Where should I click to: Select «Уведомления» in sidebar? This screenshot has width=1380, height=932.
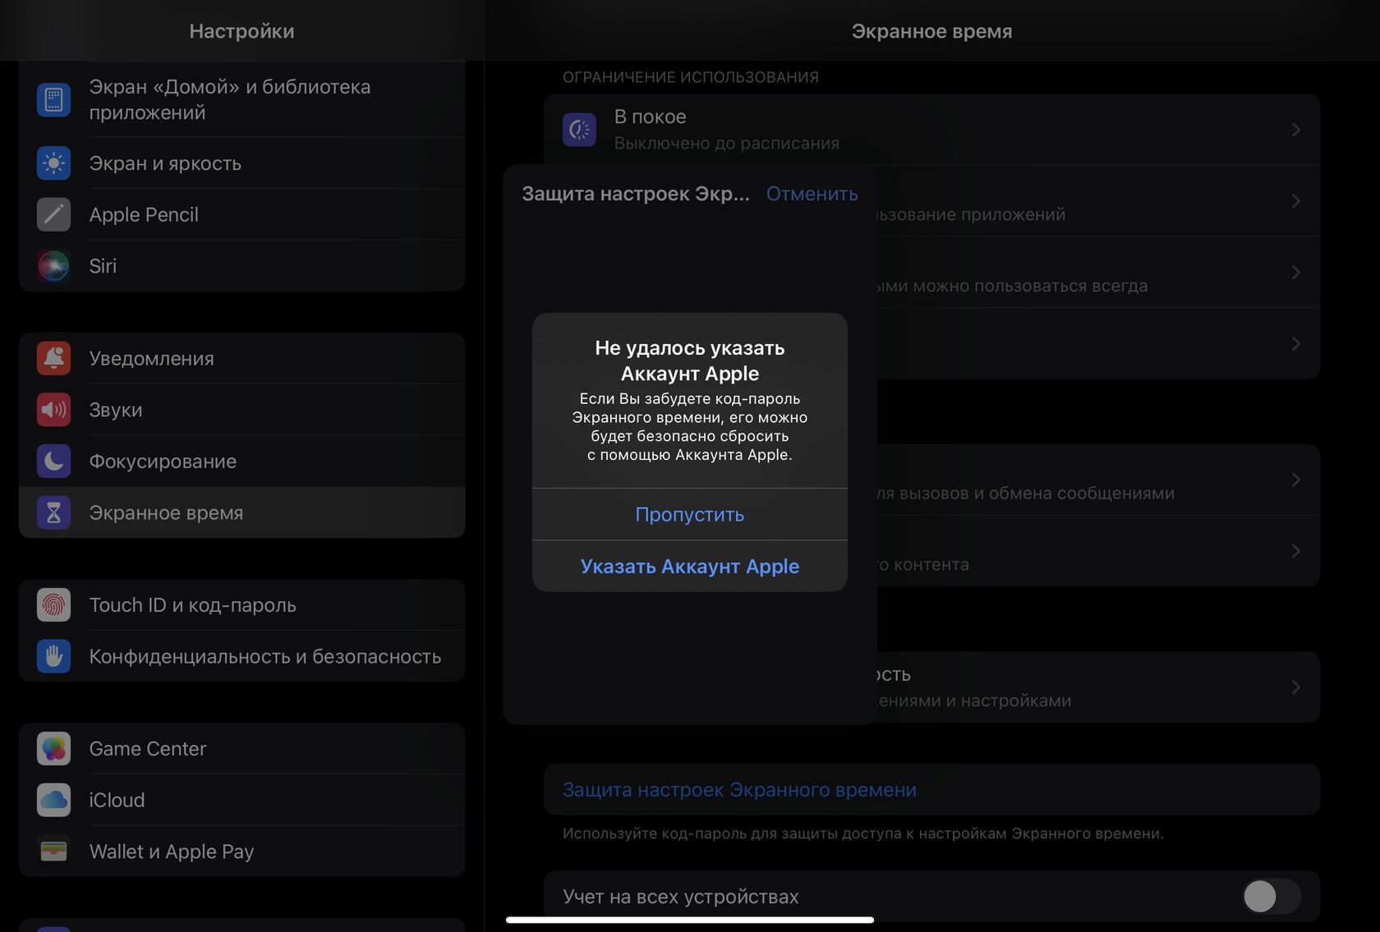pyautogui.click(x=242, y=359)
